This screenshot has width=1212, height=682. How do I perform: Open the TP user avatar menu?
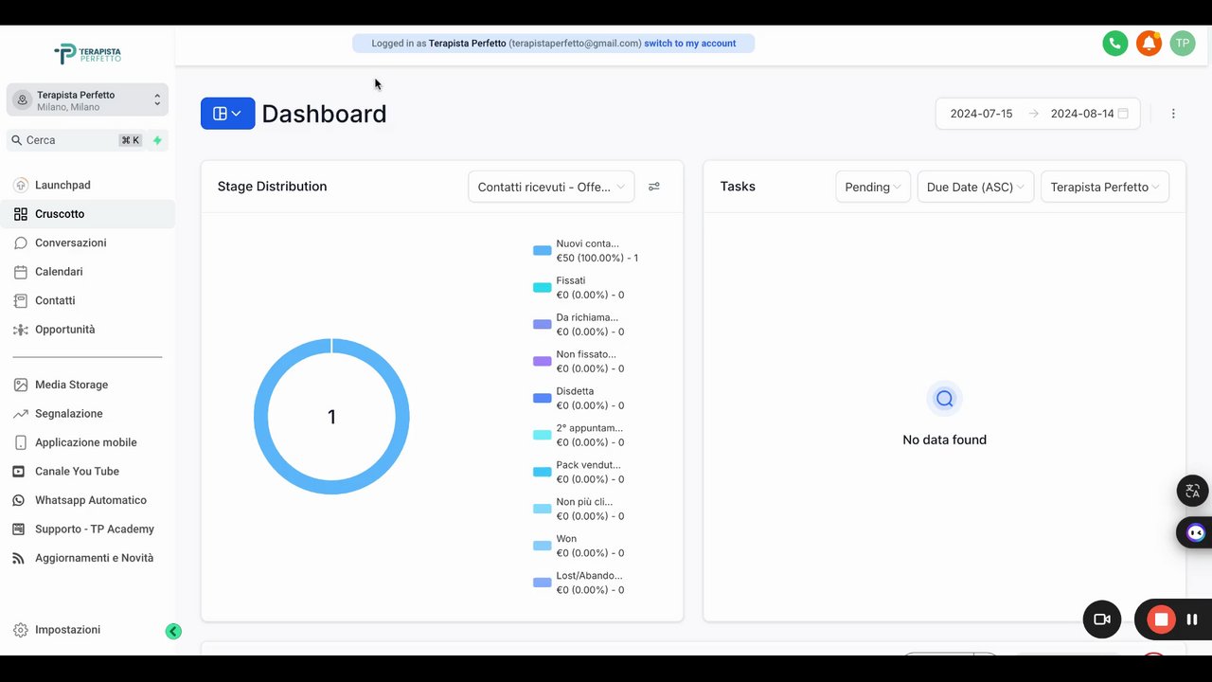pos(1183,43)
